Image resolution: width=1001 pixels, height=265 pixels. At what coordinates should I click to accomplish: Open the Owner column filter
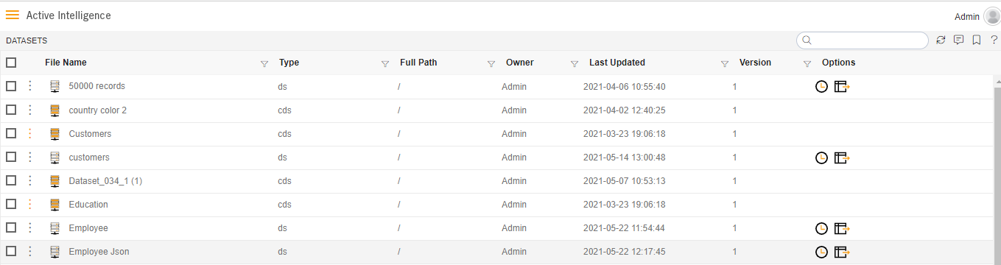pos(575,64)
